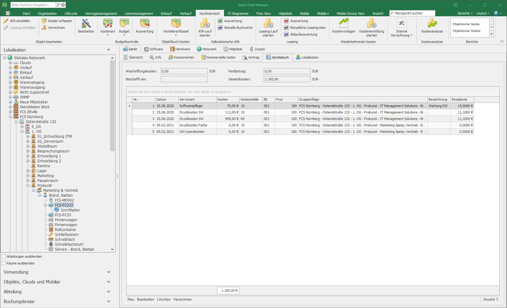Open the Layout dropdown menu
This screenshot has height=308, width=507.
coord(482,13)
